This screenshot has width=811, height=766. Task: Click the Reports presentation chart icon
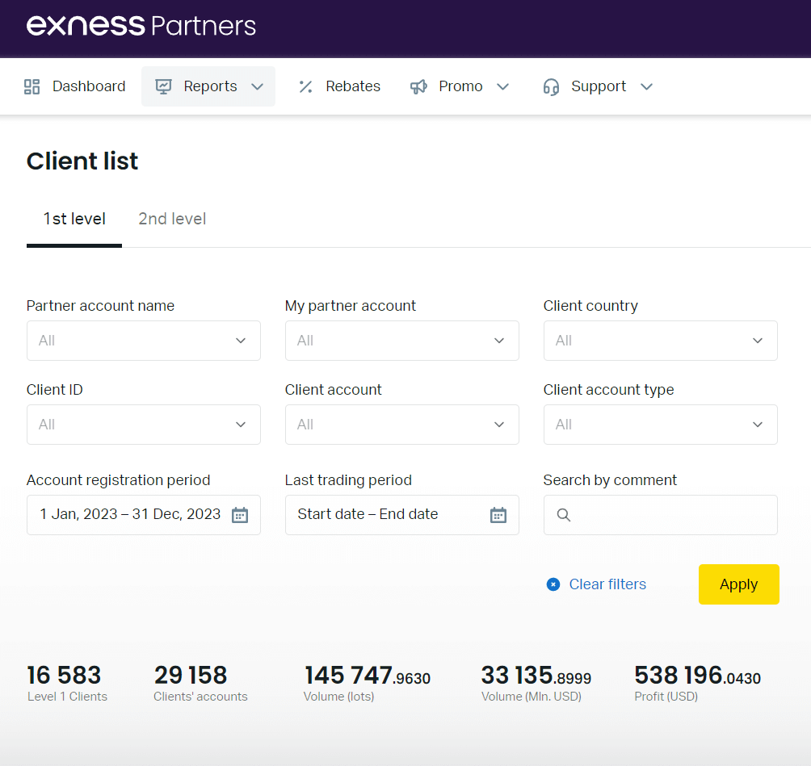tap(164, 86)
